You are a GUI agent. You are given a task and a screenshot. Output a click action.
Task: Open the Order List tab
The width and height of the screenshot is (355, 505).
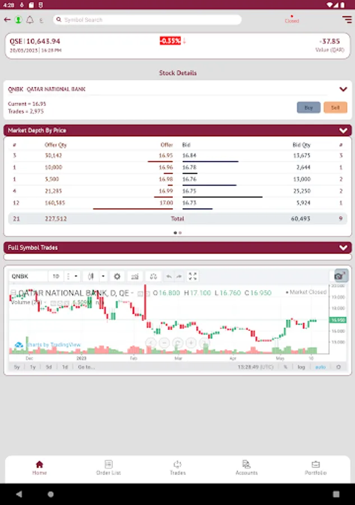coord(108,468)
